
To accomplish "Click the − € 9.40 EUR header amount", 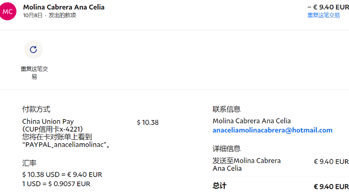I will (x=328, y=7).
